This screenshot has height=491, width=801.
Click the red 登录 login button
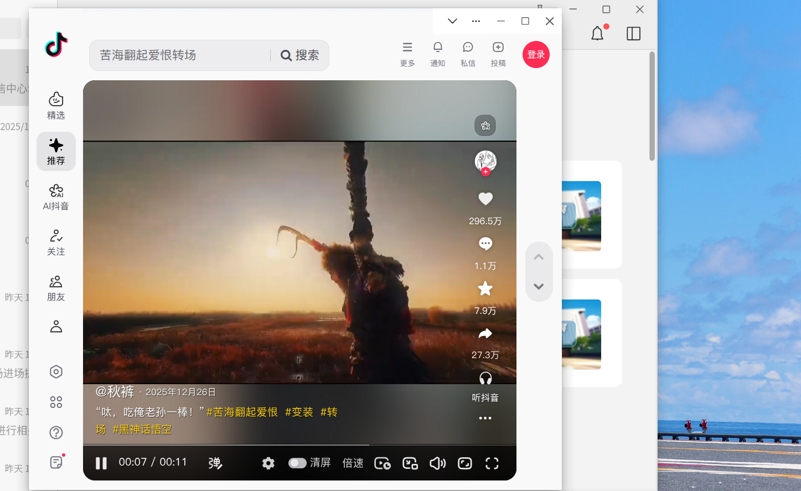click(536, 55)
